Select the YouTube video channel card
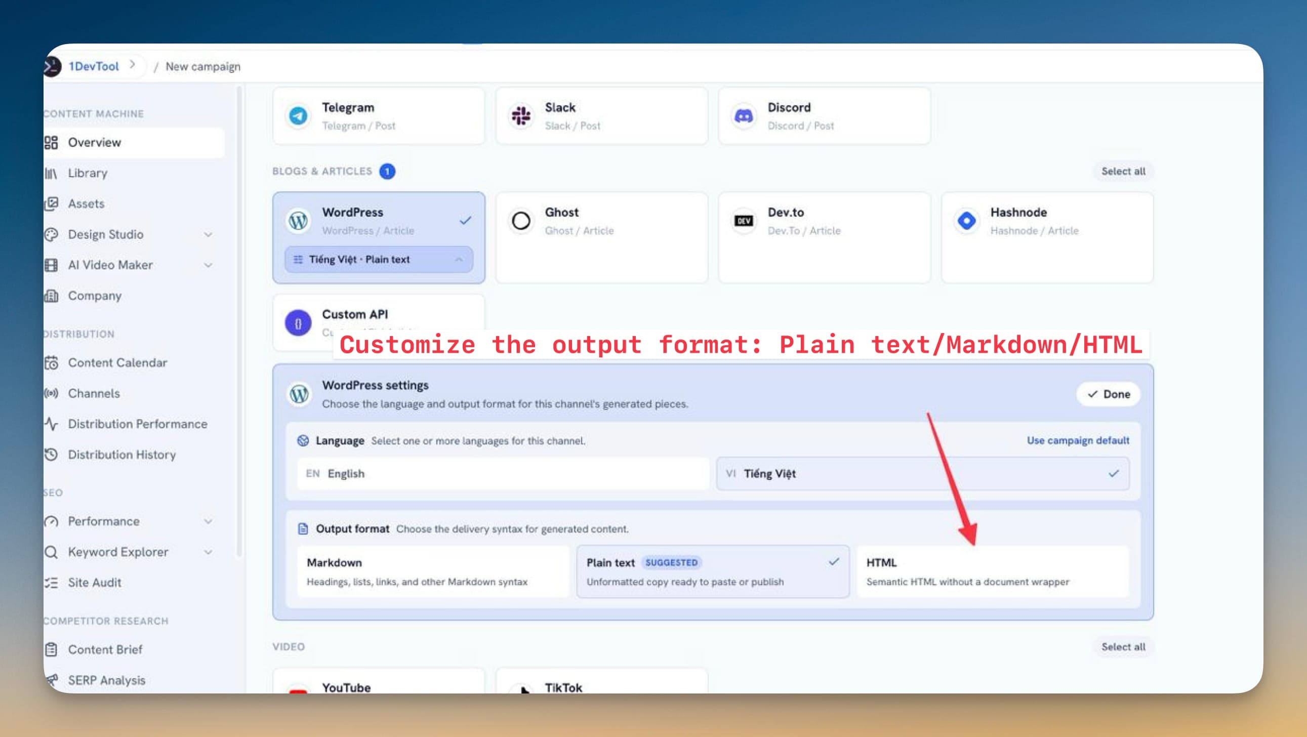 (379, 681)
